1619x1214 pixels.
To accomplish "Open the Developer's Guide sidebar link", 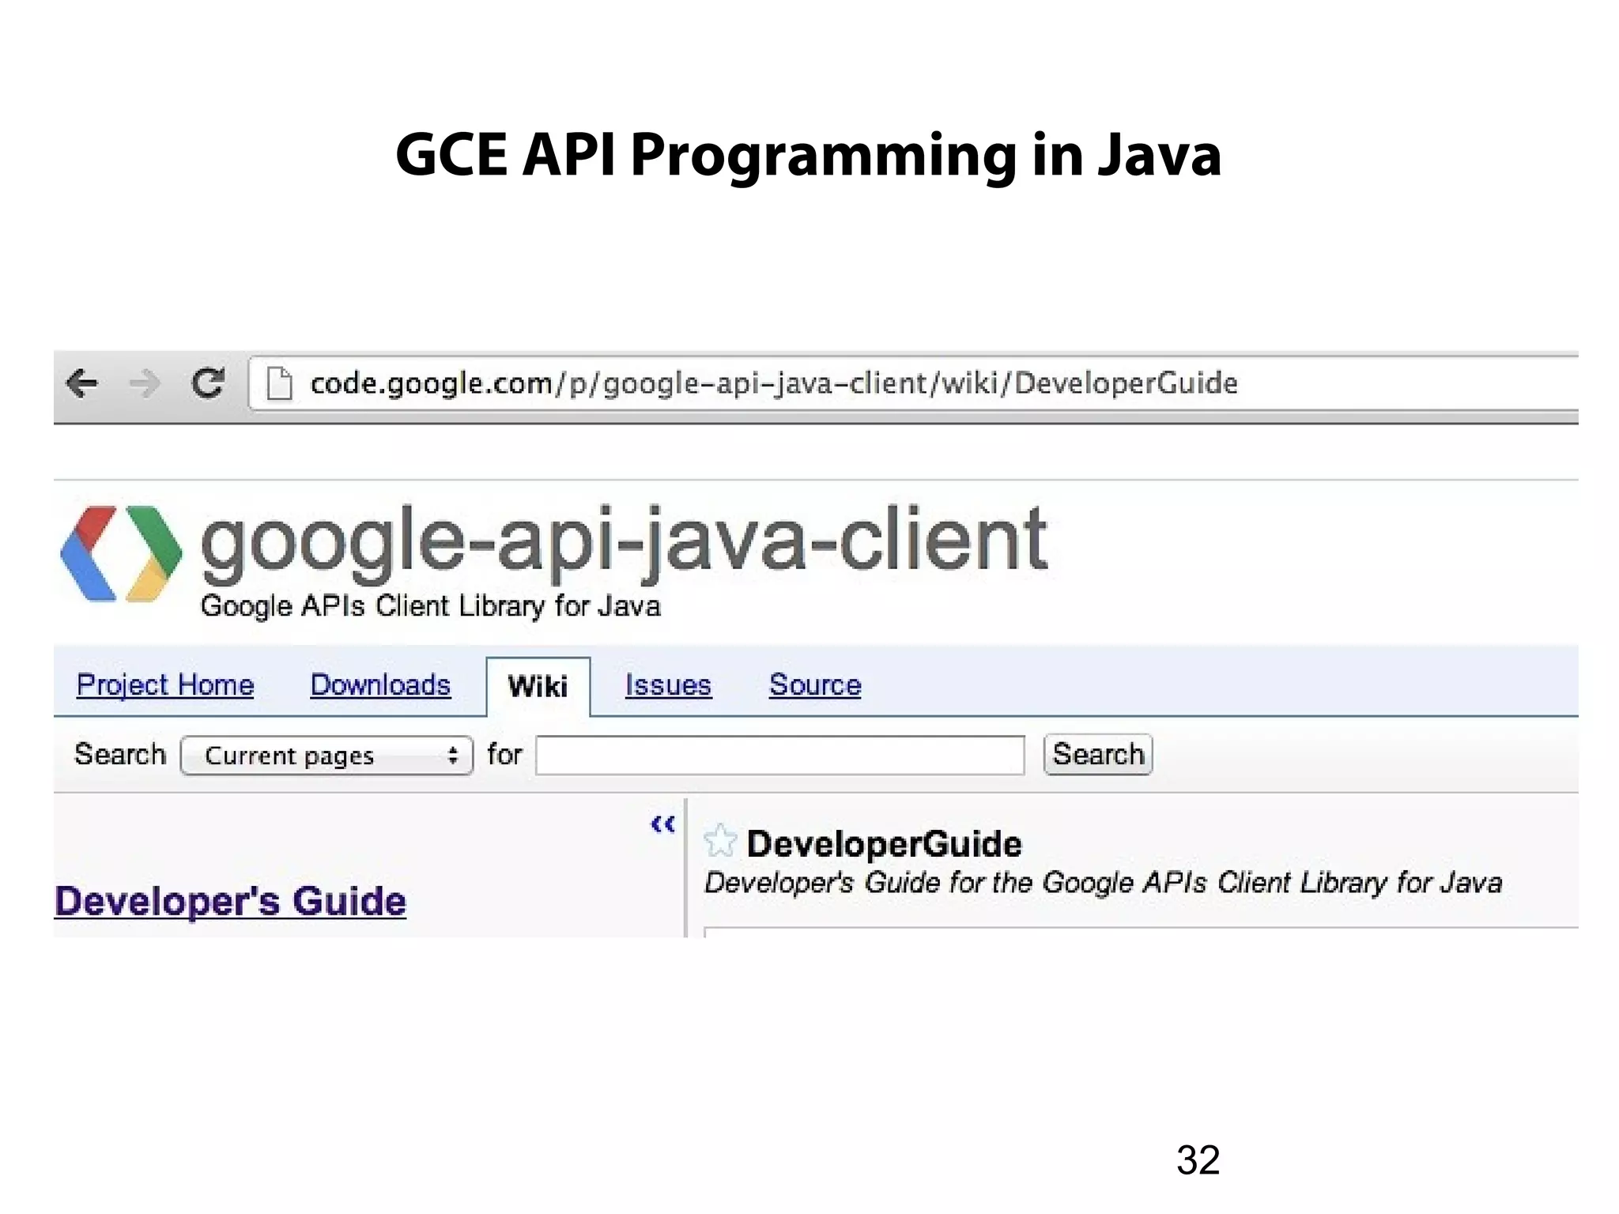I will 230,901.
